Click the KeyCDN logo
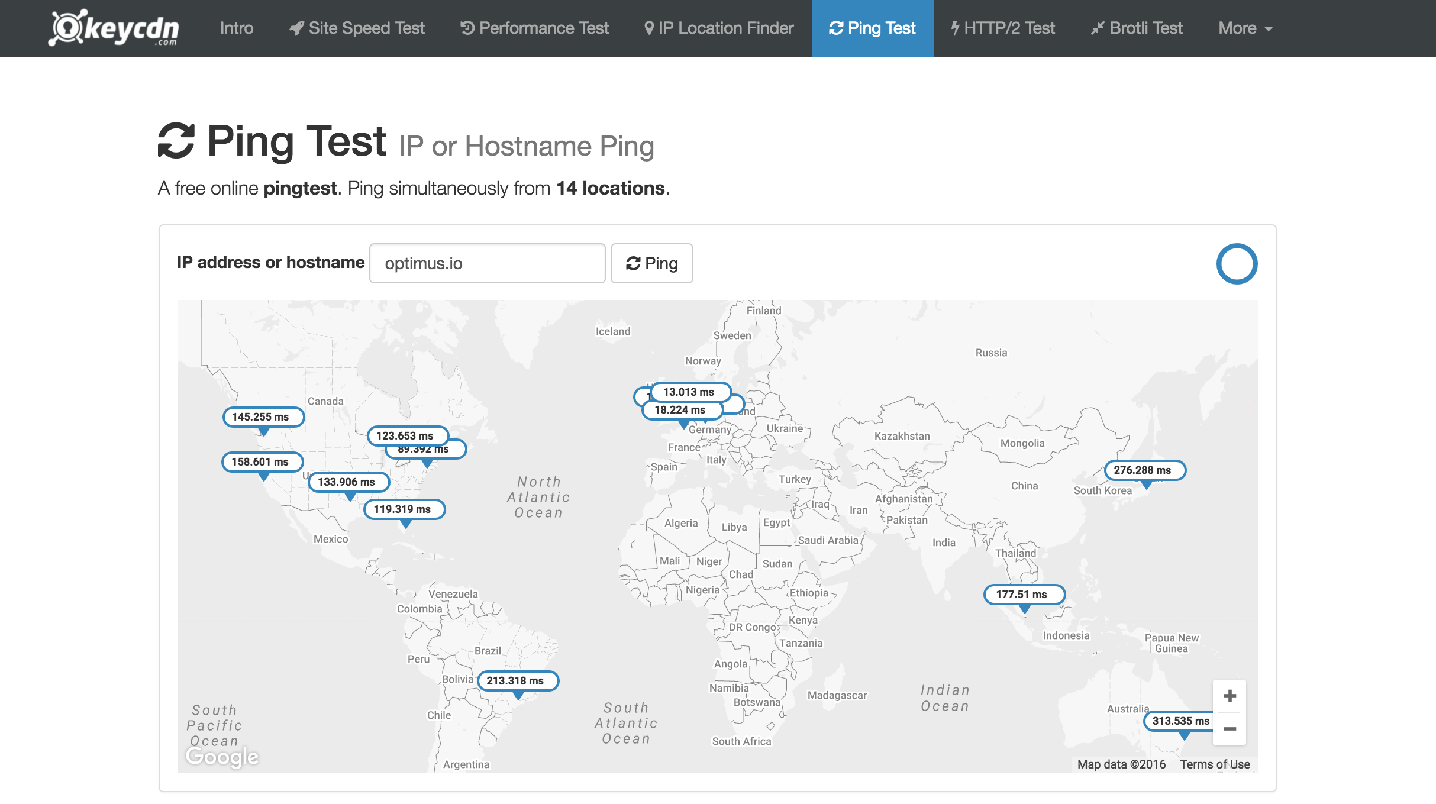This screenshot has height=804, width=1436. click(x=115, y=28)
